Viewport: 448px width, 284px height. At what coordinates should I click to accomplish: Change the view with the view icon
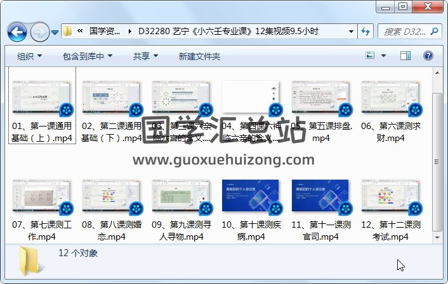point(370,56)
